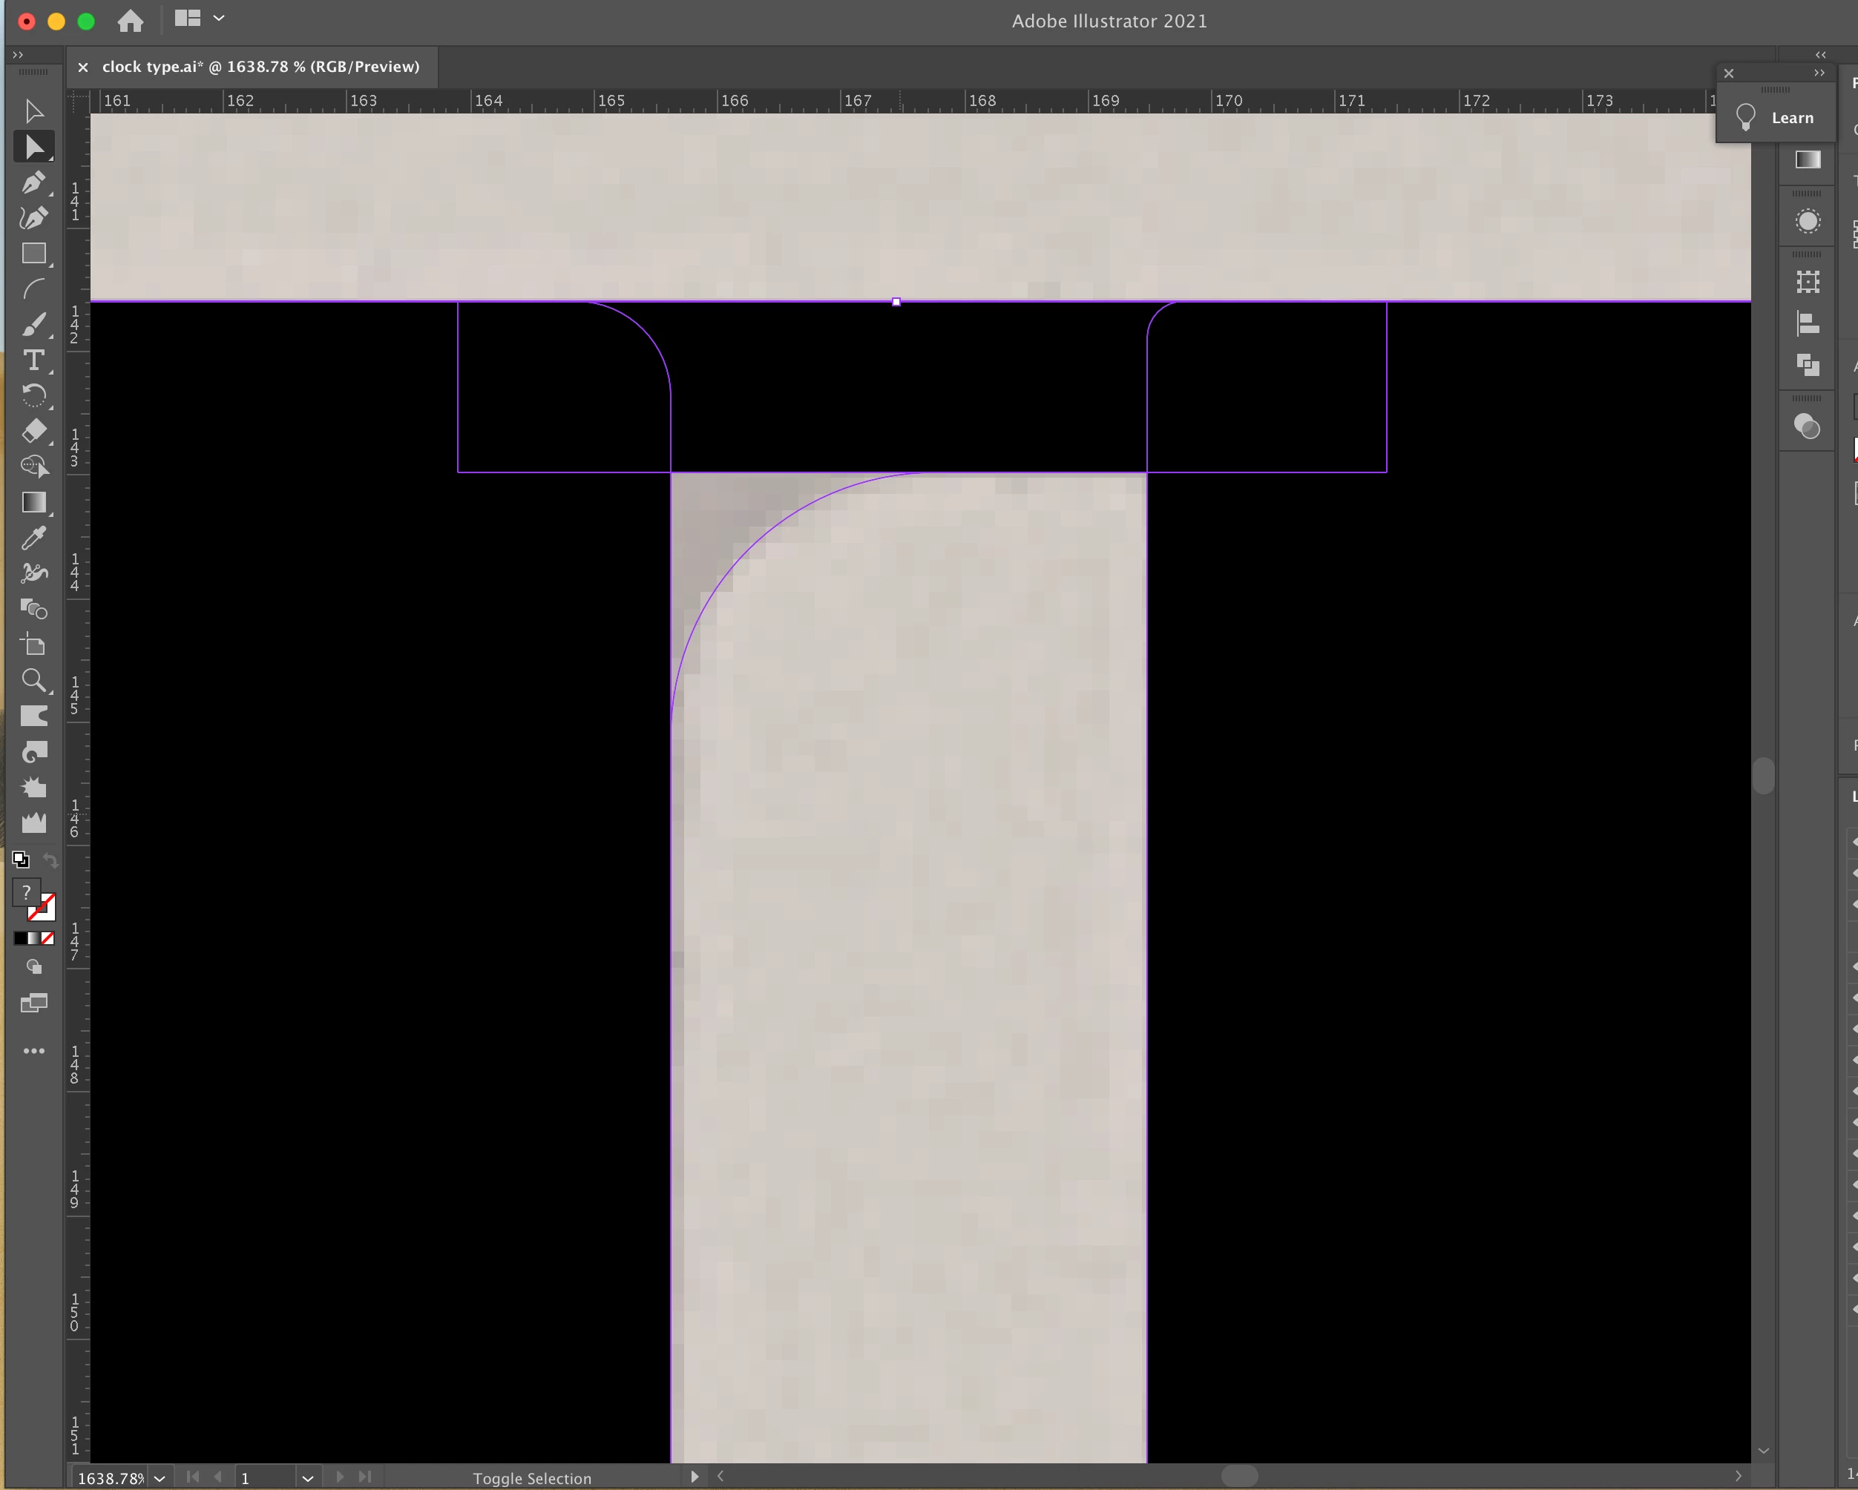Select the Selection tool arrow
The width and height of the screenshot is (1858, 1490).
[33, 111]
